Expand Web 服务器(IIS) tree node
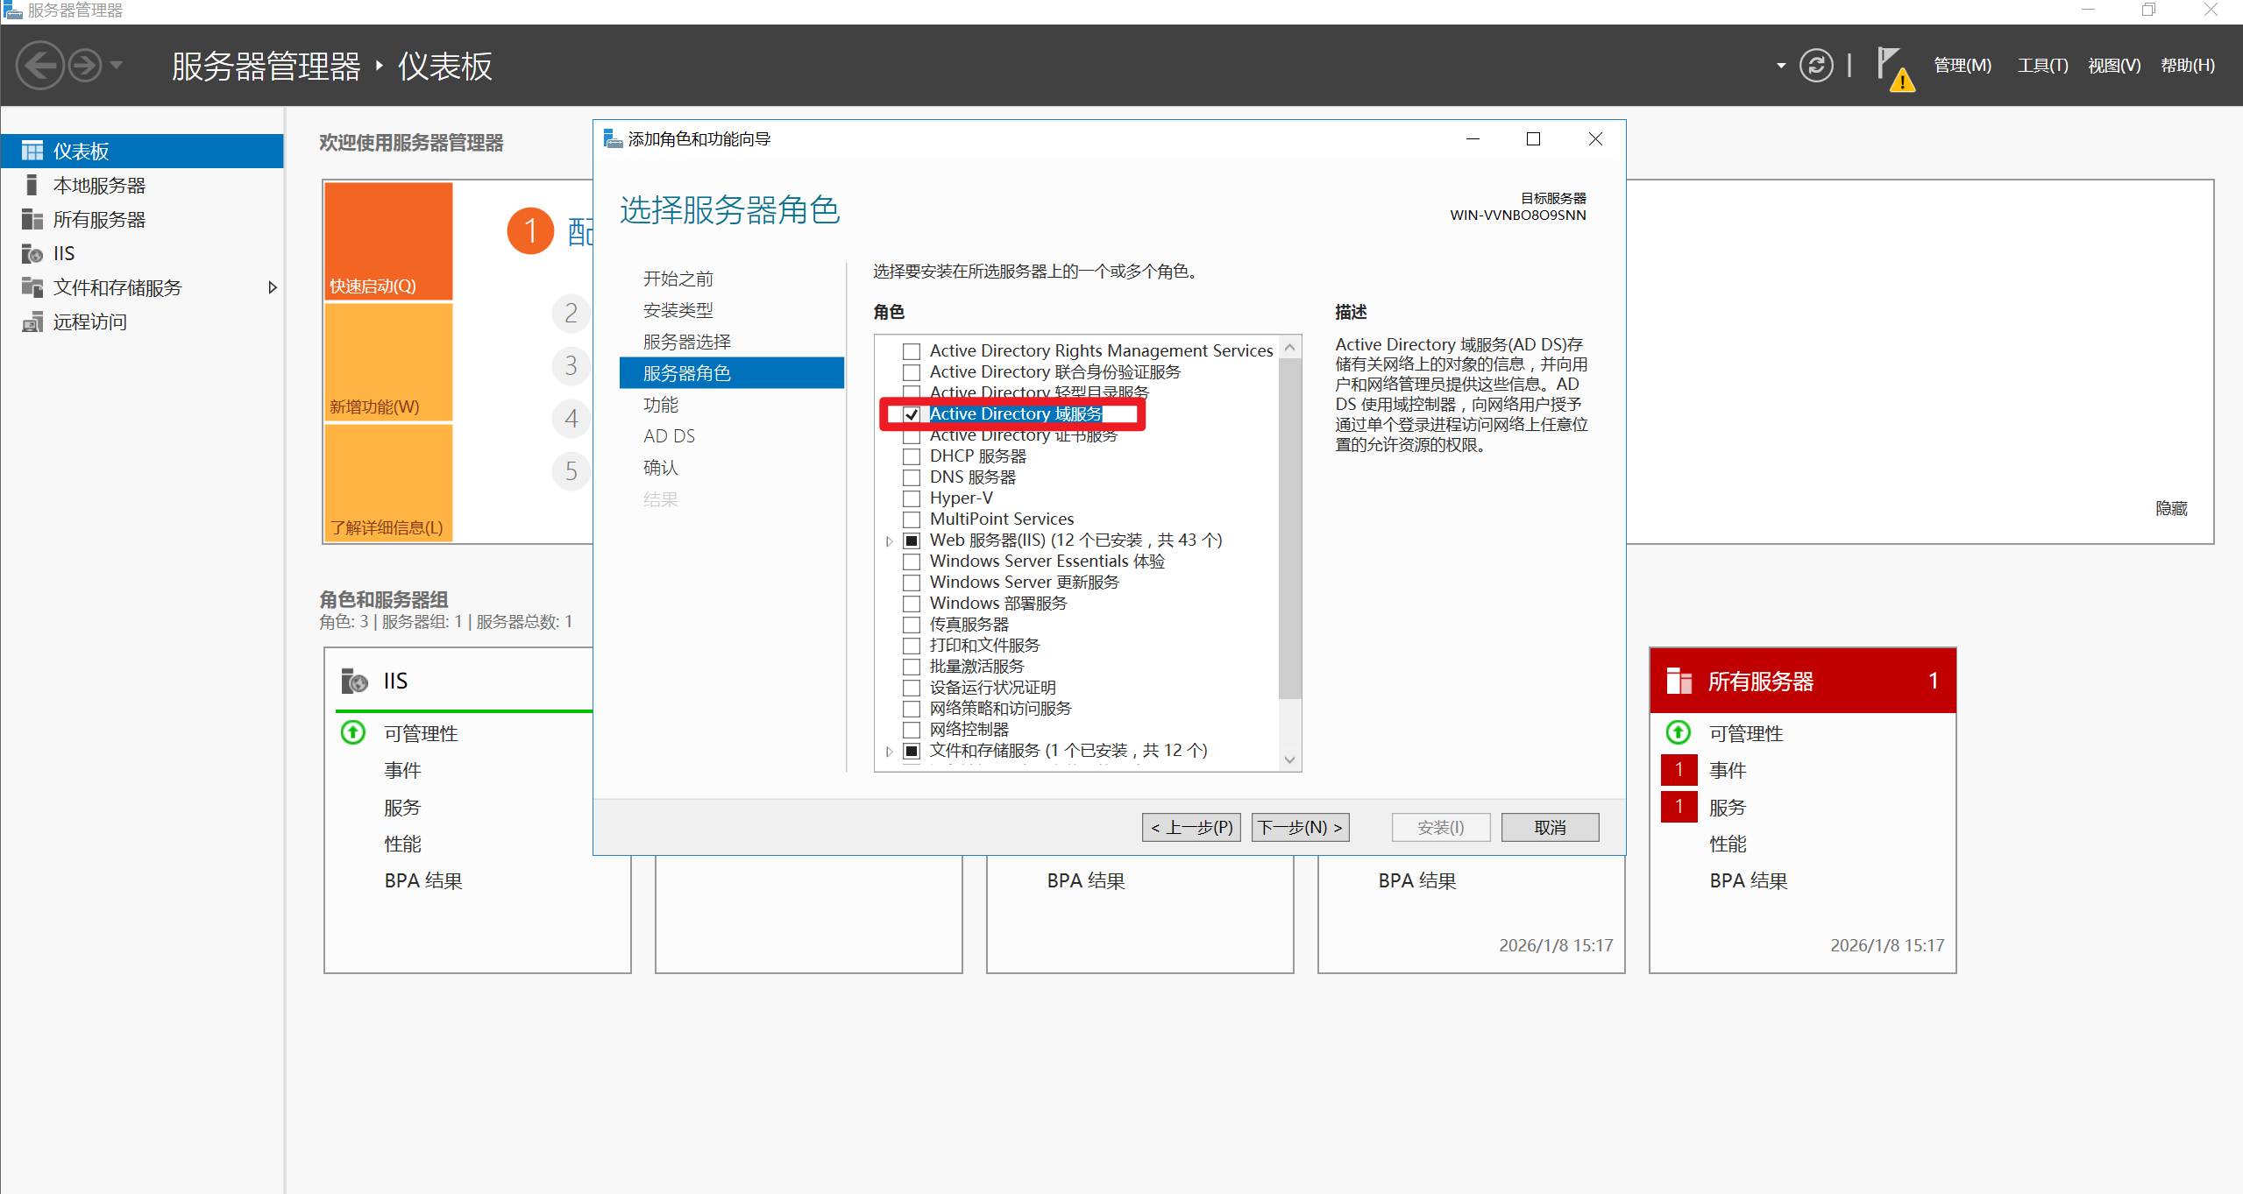This screenshot has width=2243, height=1194. point(889,541)
